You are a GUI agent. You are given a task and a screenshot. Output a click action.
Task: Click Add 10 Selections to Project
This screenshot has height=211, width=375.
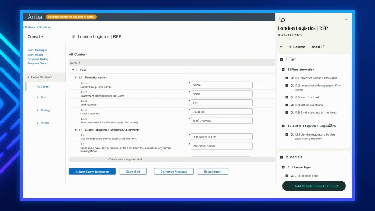tap(314, 186)
